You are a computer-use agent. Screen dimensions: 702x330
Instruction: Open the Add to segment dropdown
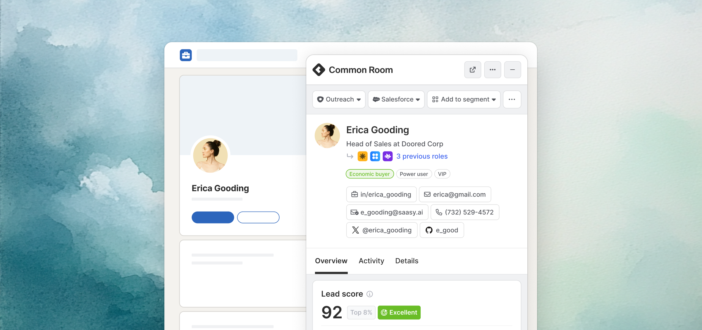(x=464, y=99)
